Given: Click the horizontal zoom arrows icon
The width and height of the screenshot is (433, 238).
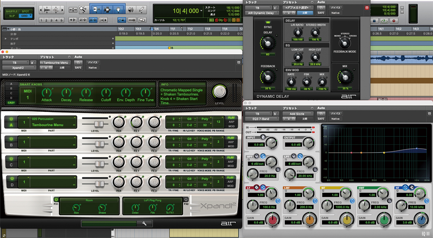Looking at the screenshot, I should 73,9.
